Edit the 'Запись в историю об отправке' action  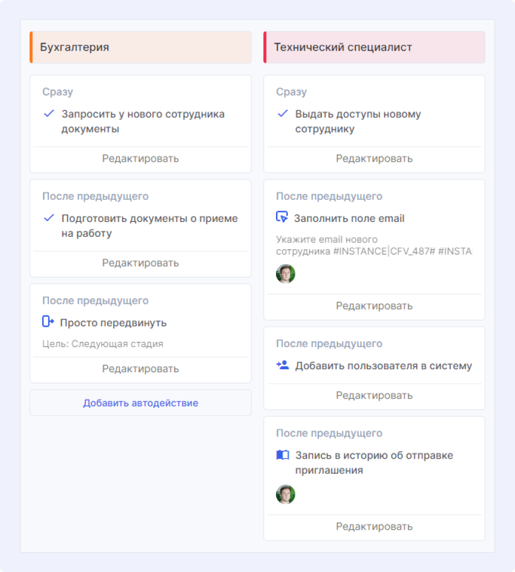[374, 527]
